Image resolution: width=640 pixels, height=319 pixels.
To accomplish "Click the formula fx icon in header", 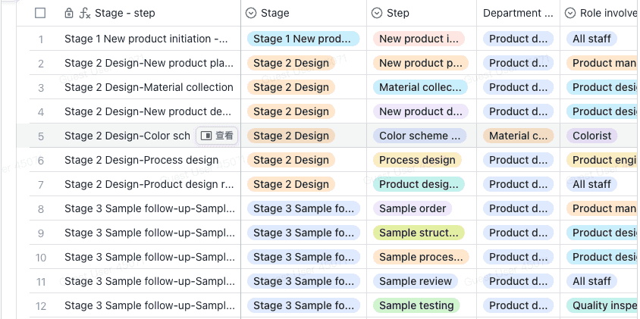I will point(85,13).
